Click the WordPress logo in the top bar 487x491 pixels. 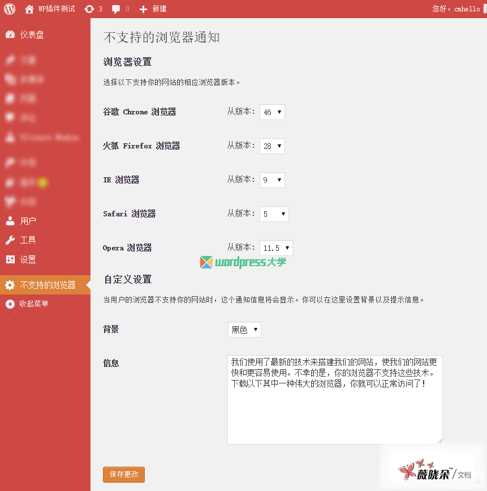(8, 8)
